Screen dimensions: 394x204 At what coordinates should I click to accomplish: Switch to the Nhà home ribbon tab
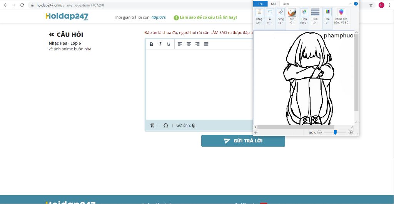click(x=274, y=4)
